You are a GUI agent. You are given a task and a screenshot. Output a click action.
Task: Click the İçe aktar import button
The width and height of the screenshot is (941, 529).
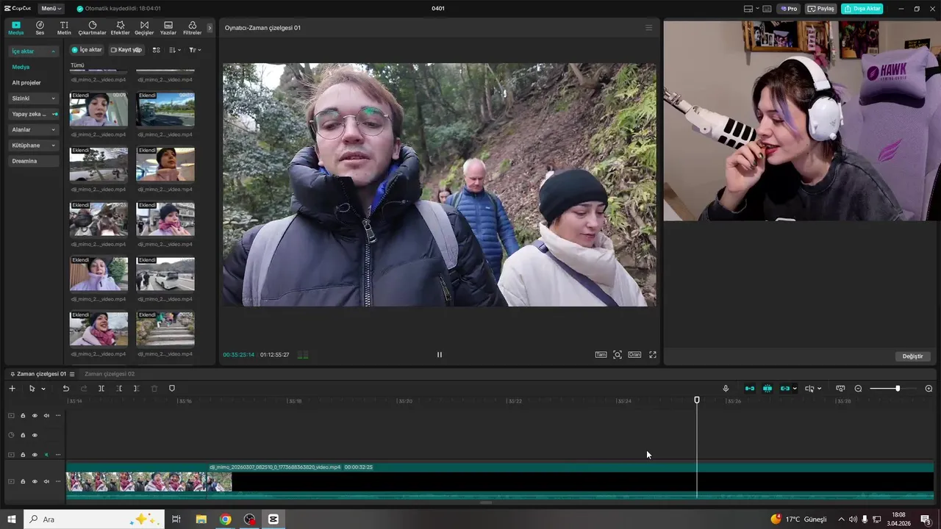87,50
